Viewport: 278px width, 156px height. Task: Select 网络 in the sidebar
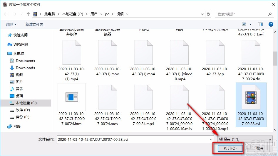[x=14, y=126]
